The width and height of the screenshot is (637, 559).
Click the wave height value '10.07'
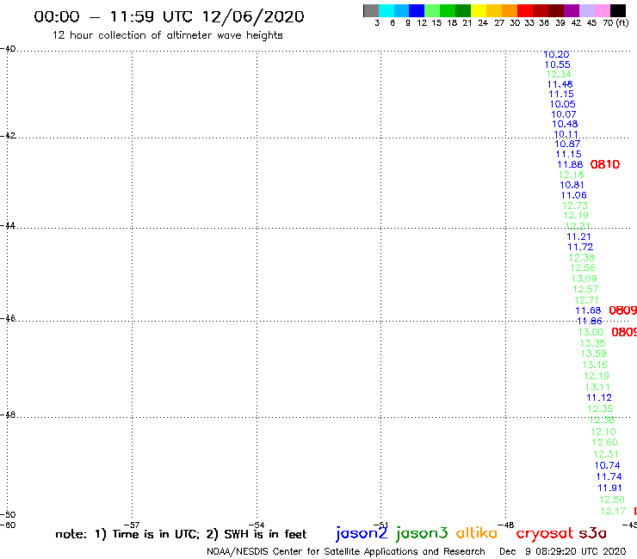tap(564, 114)
